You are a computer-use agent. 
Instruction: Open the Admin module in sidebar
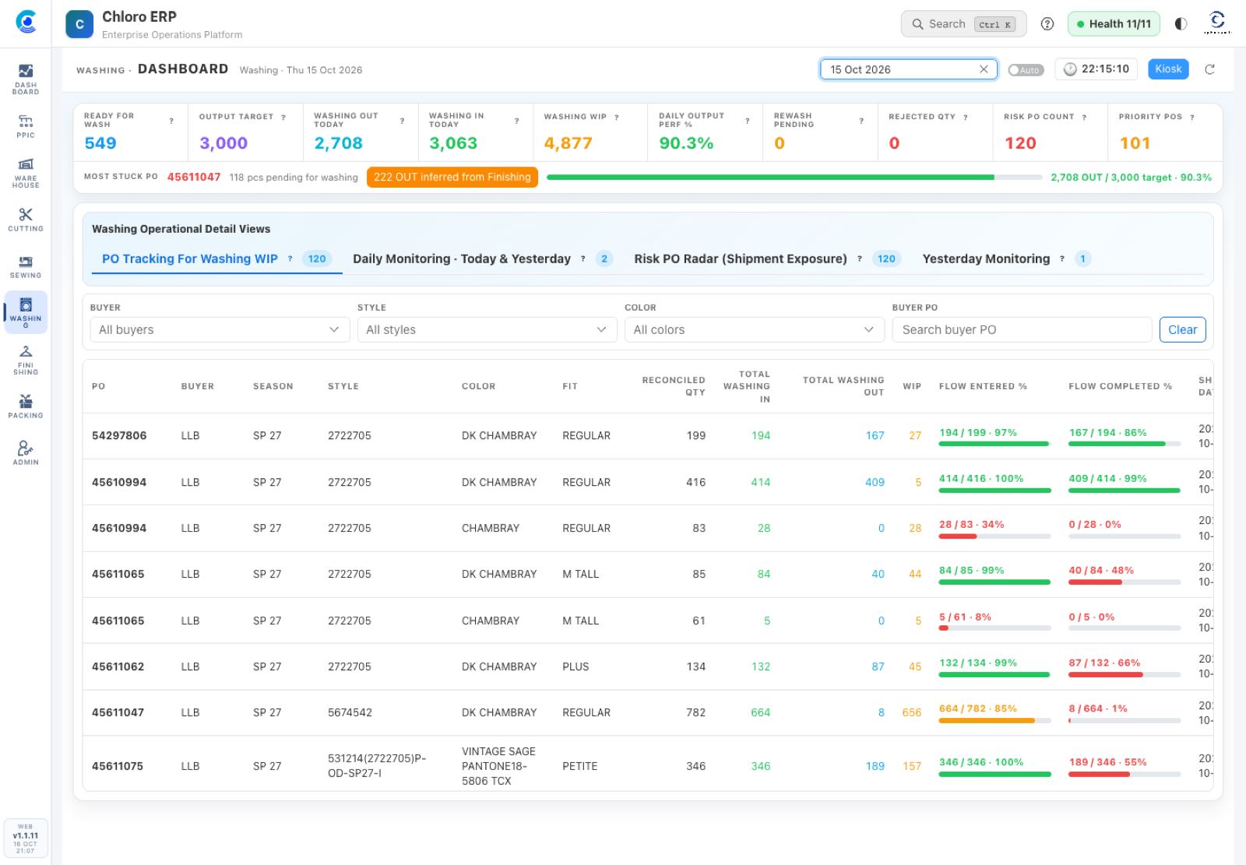[26, 452]
